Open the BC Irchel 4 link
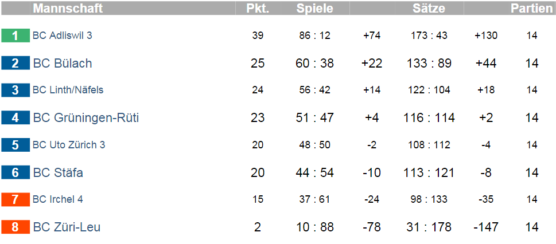 point(58,199)
